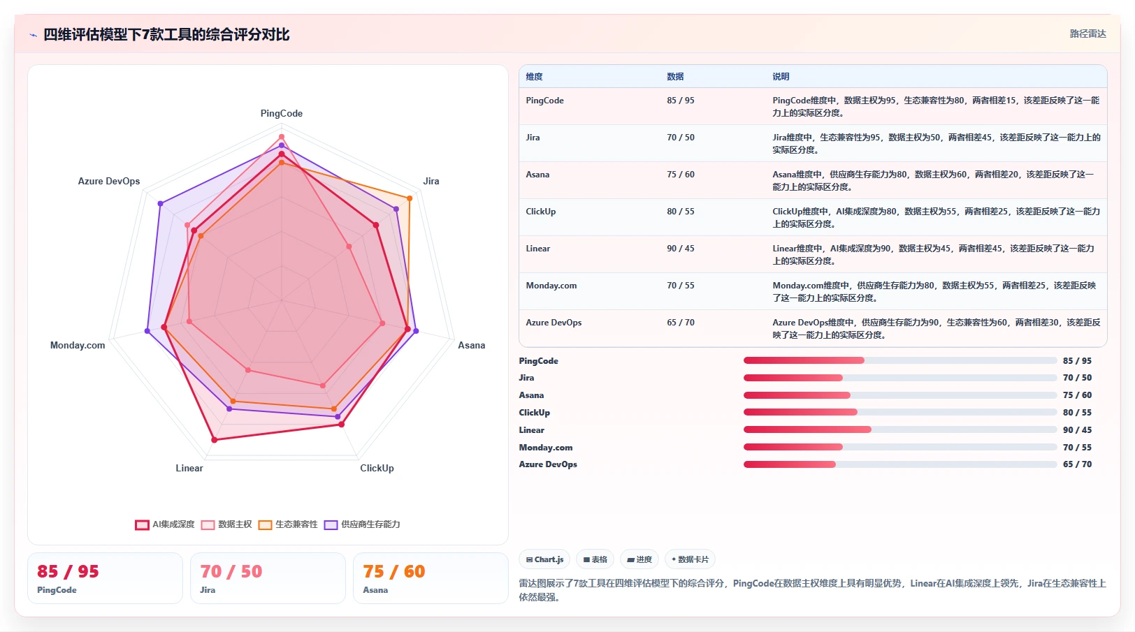This screenshot has width=1135, height=632.
Task: Click the Linear radar axis label
Action: (189, 468)
